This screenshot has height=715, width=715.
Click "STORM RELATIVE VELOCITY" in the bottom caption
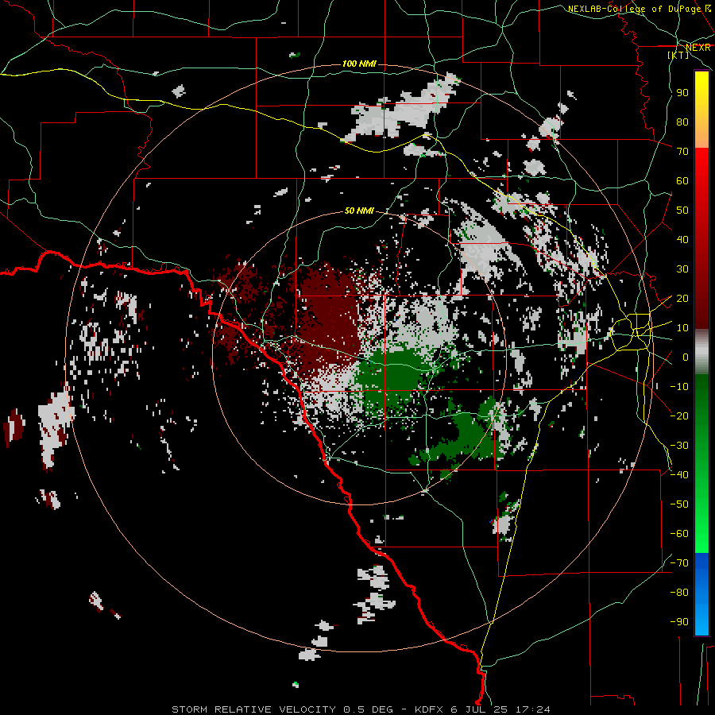click(253, 709)
